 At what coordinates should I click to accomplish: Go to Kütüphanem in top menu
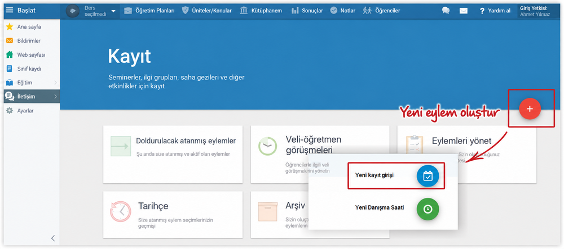261,11
